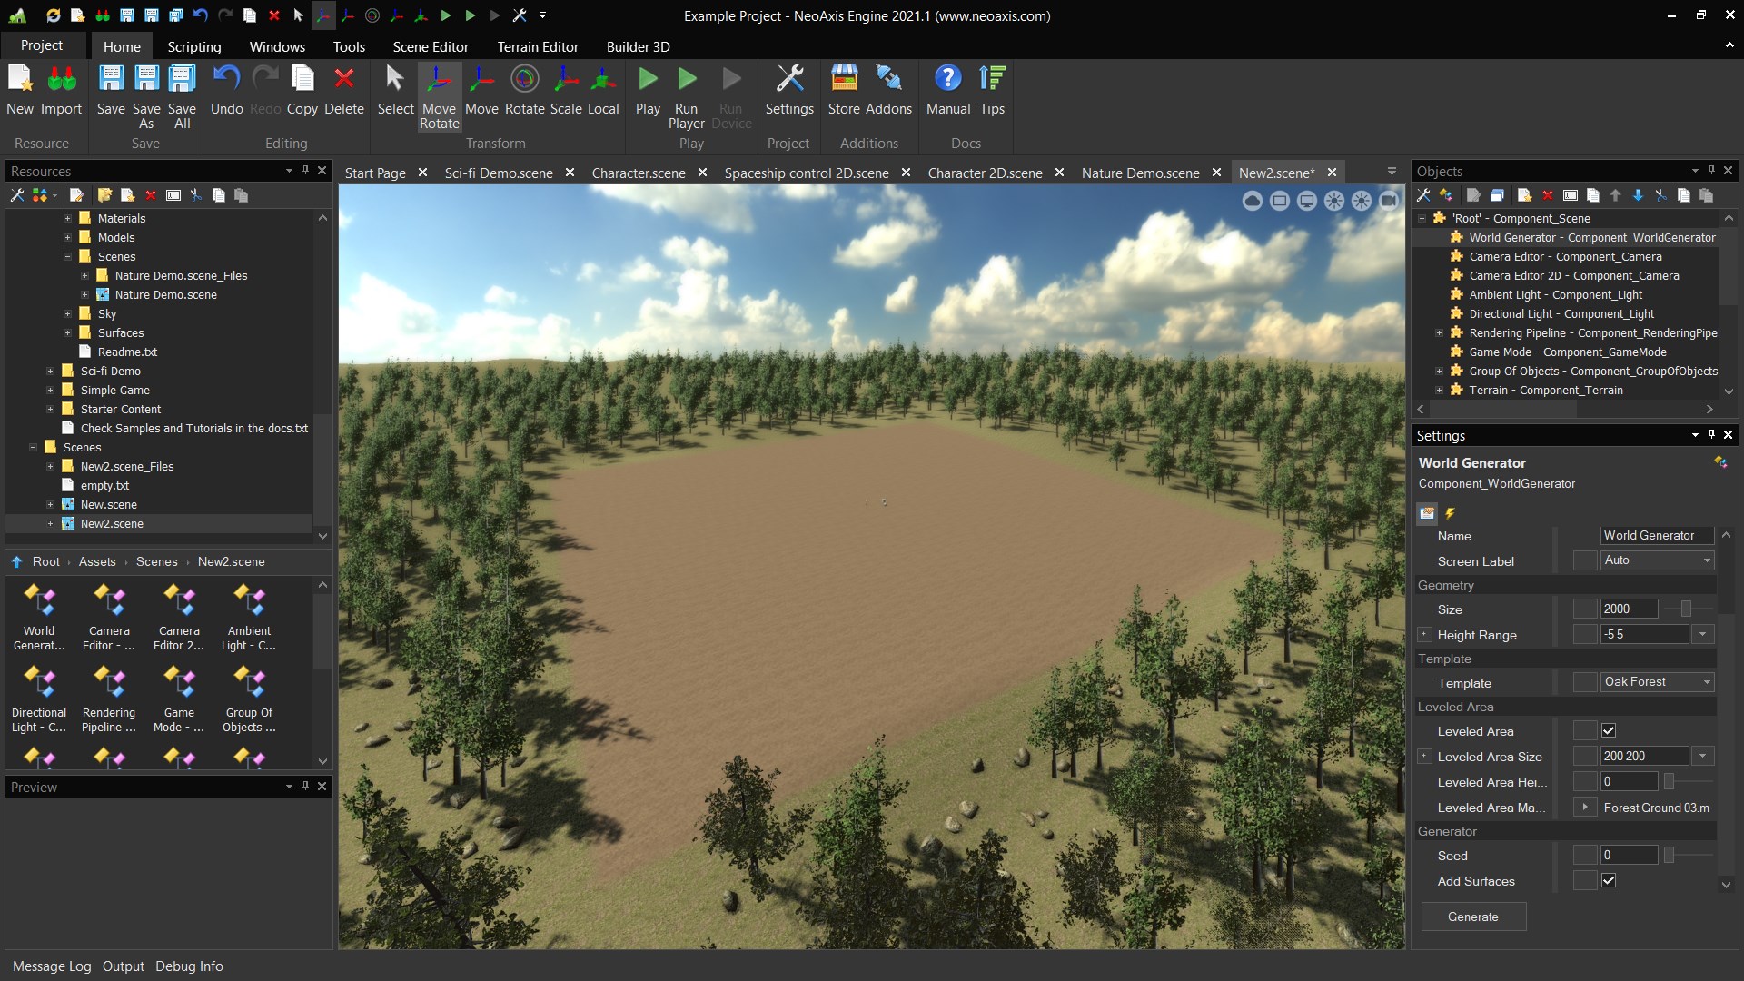1744x981 pixels.
Task: Switch to Nature Demo.scene tab
Action: coord(1139,172)
